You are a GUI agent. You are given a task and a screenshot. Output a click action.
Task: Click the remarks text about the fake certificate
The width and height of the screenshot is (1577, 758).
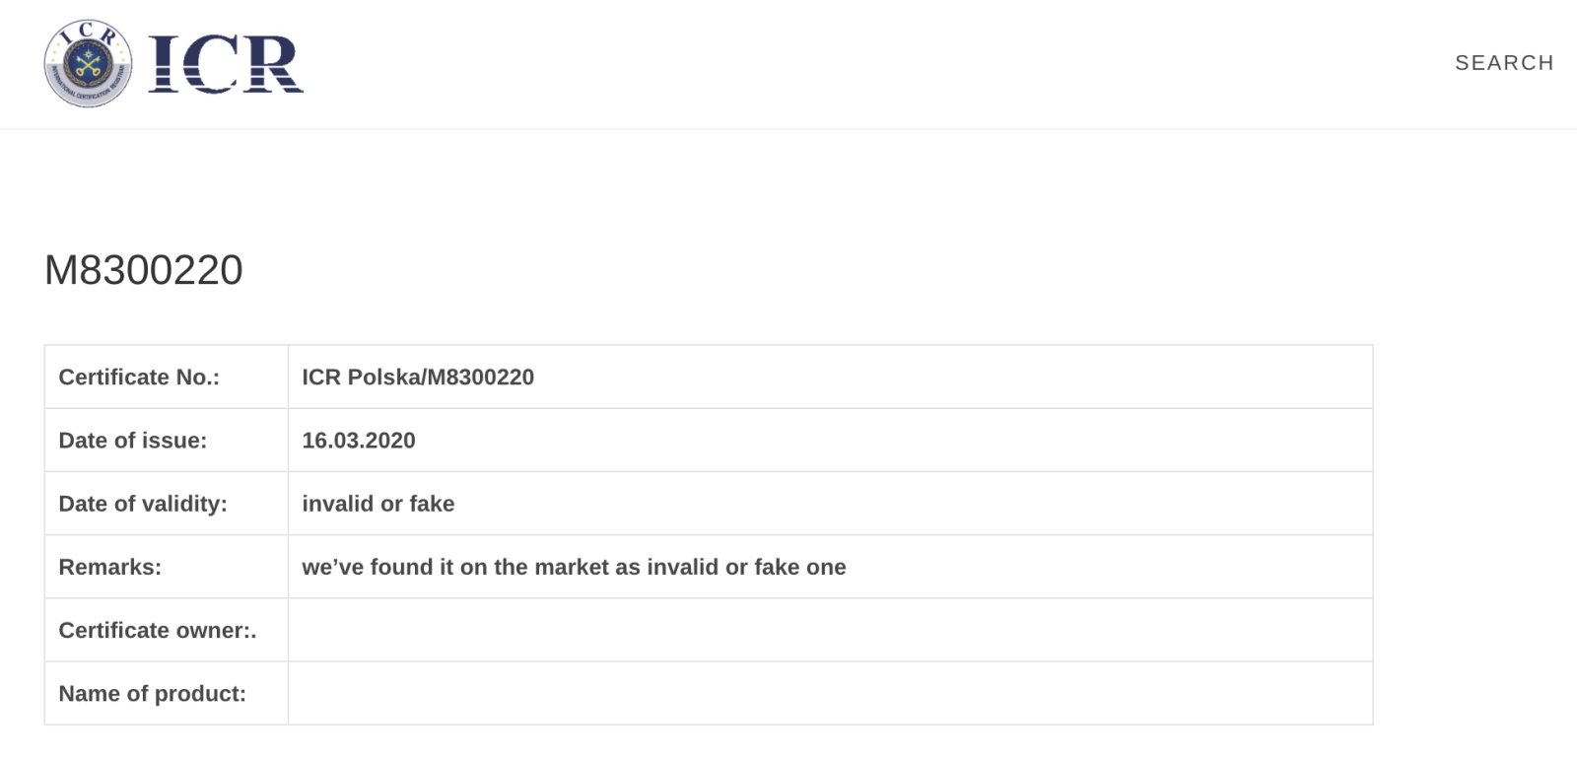(574, 567)
